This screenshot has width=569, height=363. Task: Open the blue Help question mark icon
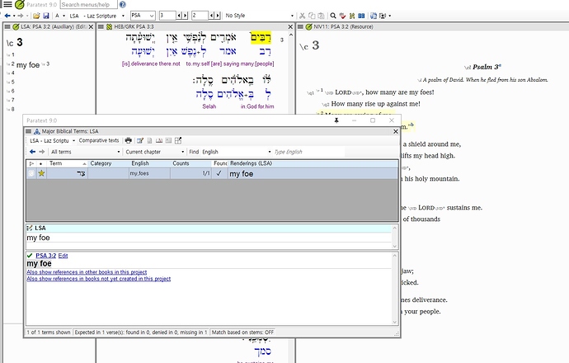[123, 5]
